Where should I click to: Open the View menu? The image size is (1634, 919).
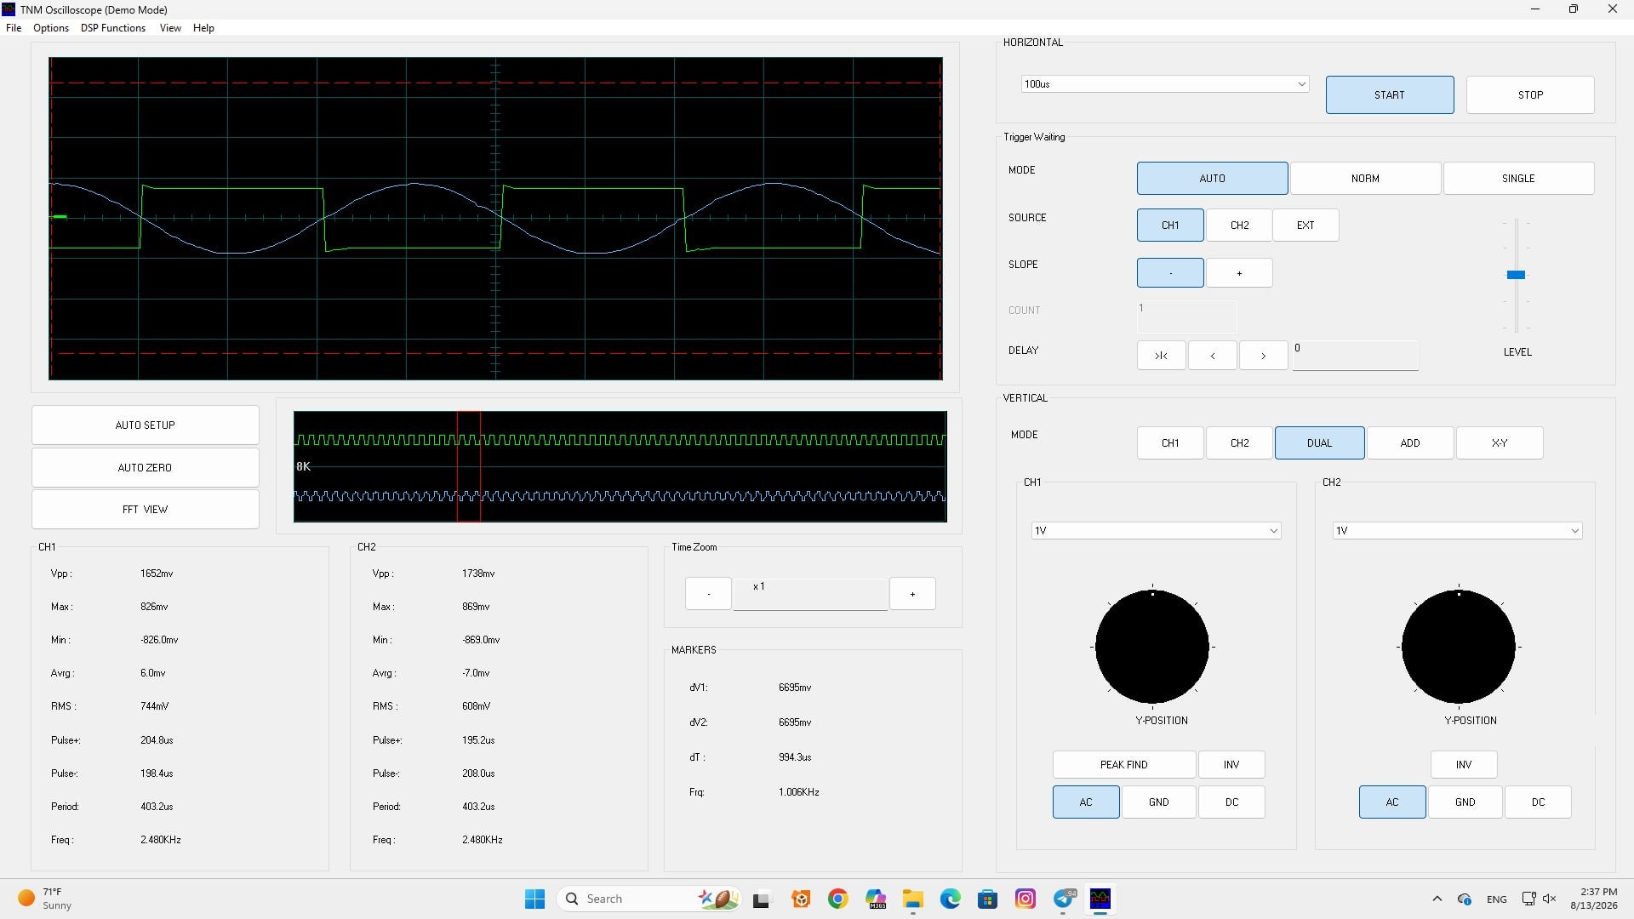170,28
